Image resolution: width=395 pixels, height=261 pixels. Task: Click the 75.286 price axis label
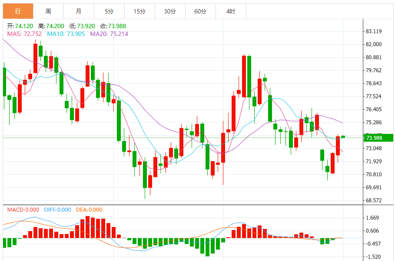374,122
